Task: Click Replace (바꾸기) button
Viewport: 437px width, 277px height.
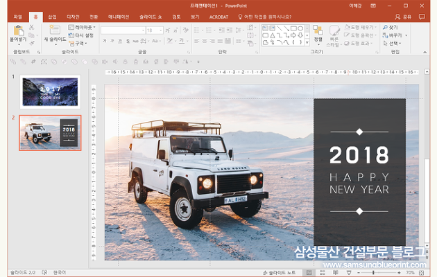Action: [395, 35]
